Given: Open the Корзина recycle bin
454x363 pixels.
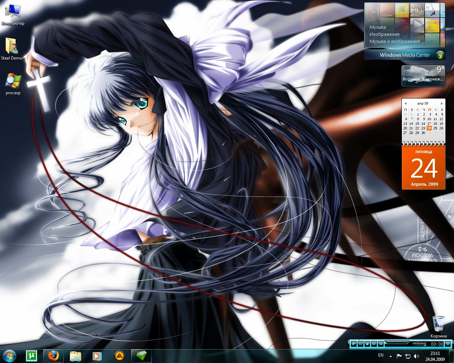Looking at the screenshot, I should pyautogui.click(x=439, y=326).
